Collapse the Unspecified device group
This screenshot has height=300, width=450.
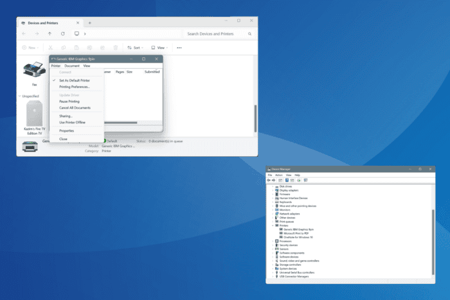19,96
